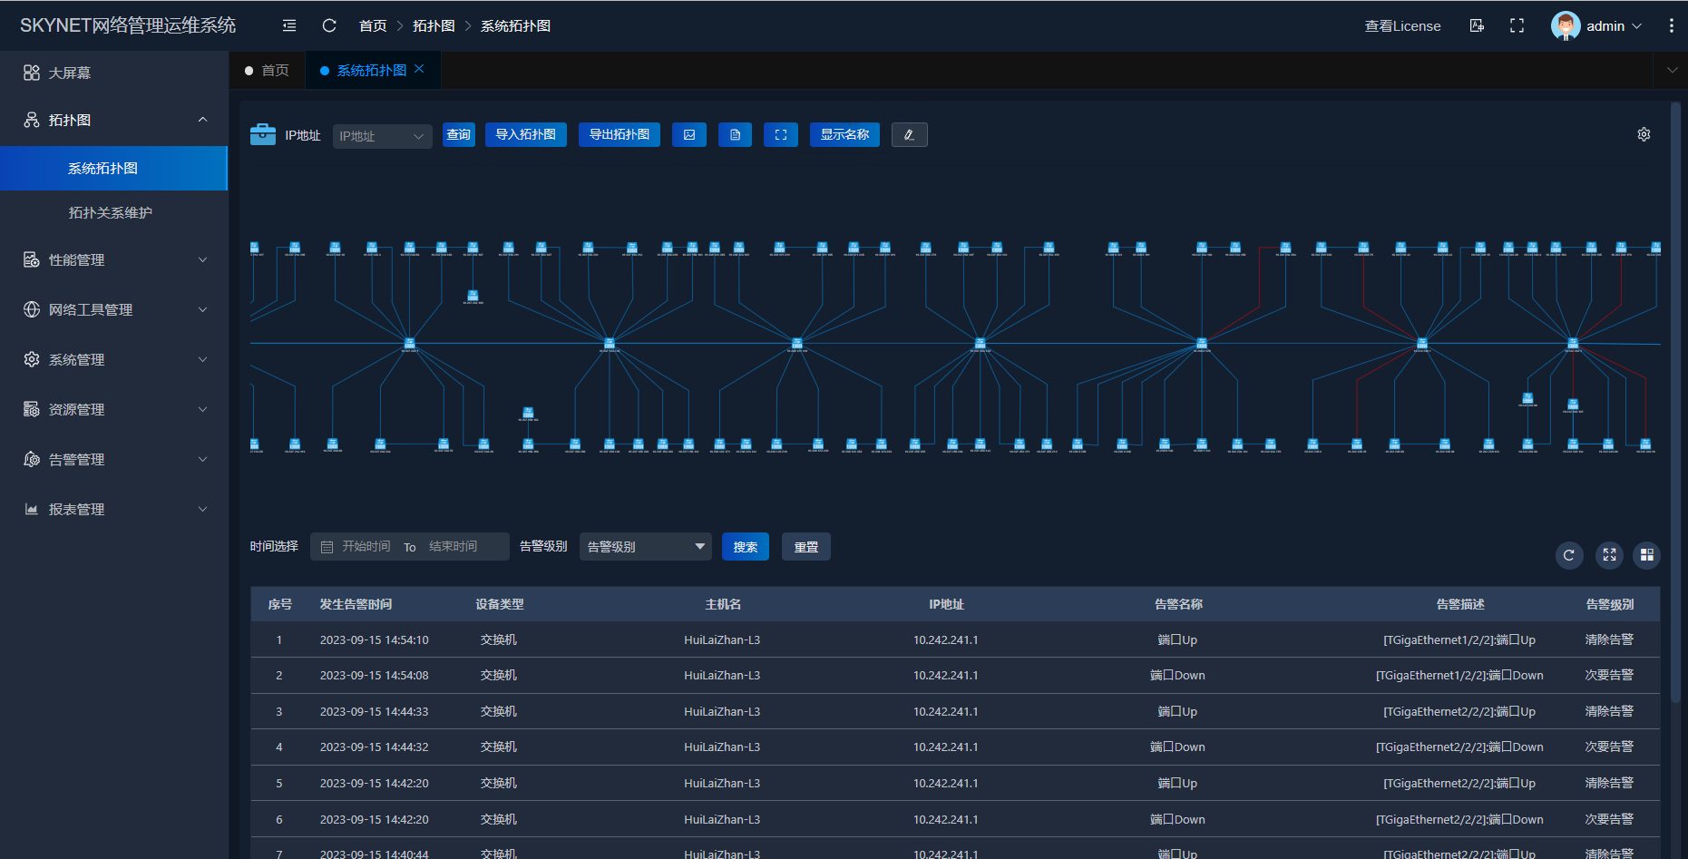
Task: Click the briefcase toolbox icon
Action: (x=263, y=134)
